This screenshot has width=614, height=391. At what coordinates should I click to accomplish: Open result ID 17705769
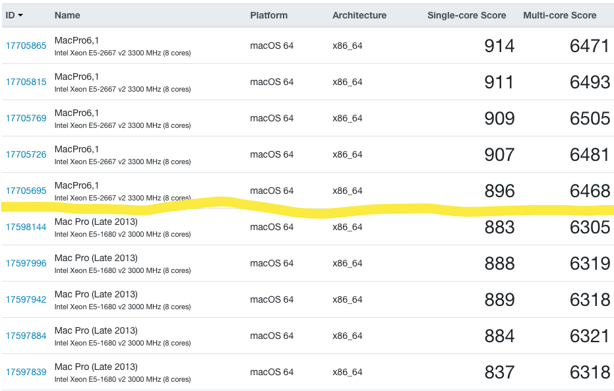pos(26,118)
